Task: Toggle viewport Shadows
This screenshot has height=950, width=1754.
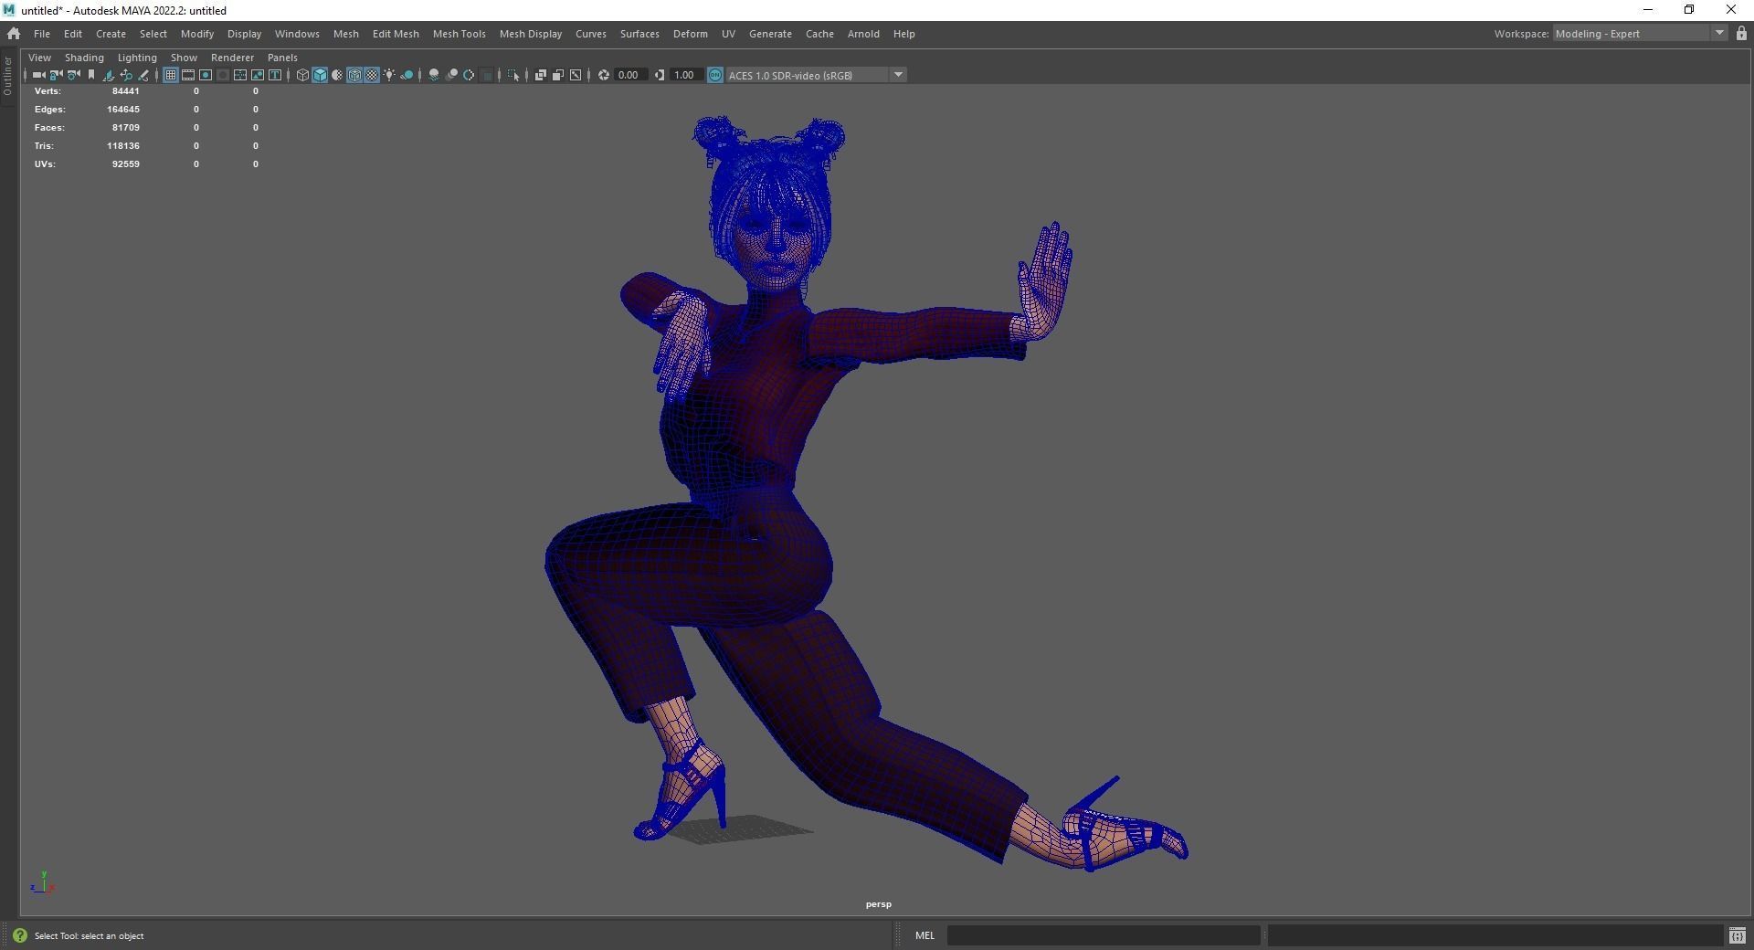Action: click(407, 75)
